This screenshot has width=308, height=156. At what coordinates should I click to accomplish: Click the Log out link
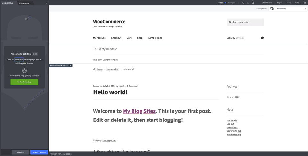230,124
